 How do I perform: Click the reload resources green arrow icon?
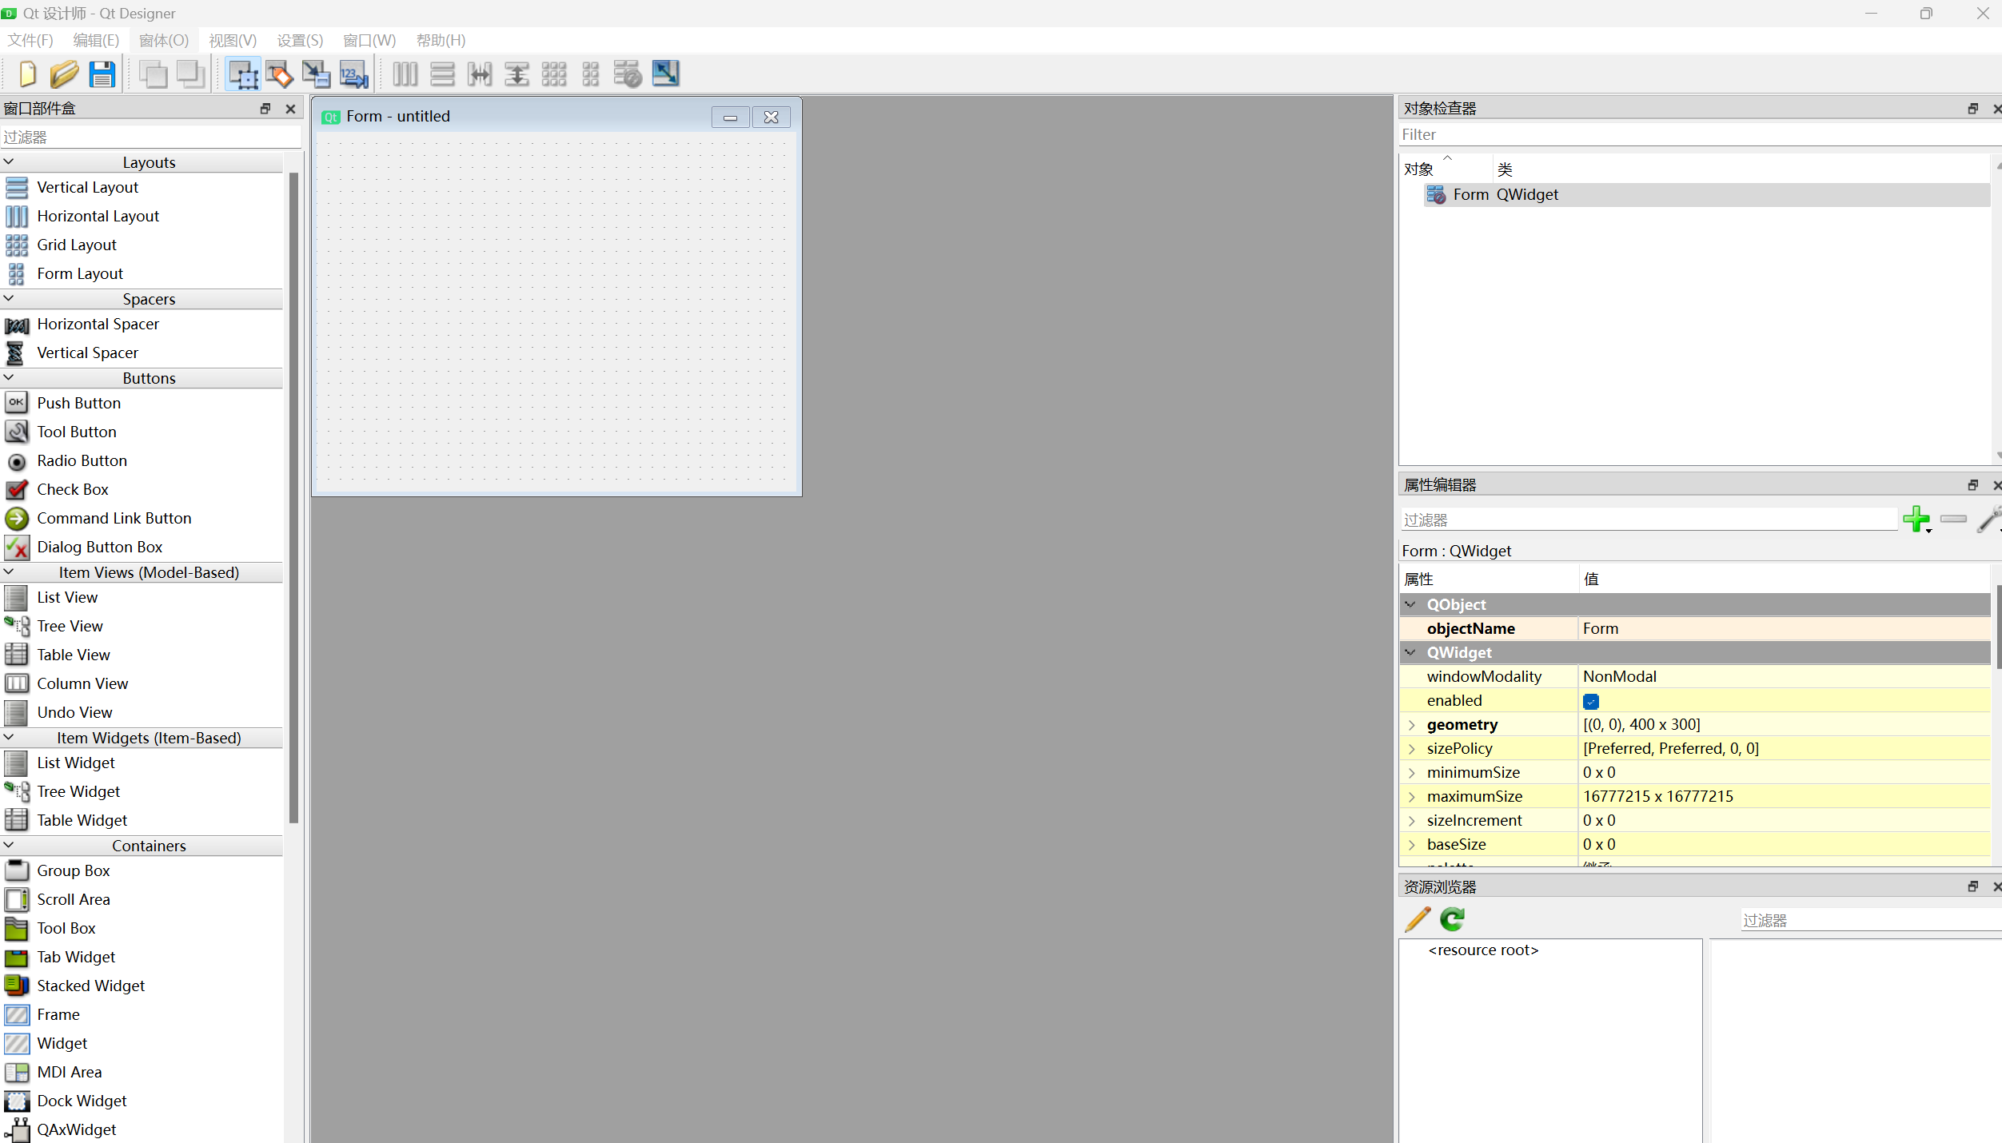tap(1452, 919)
